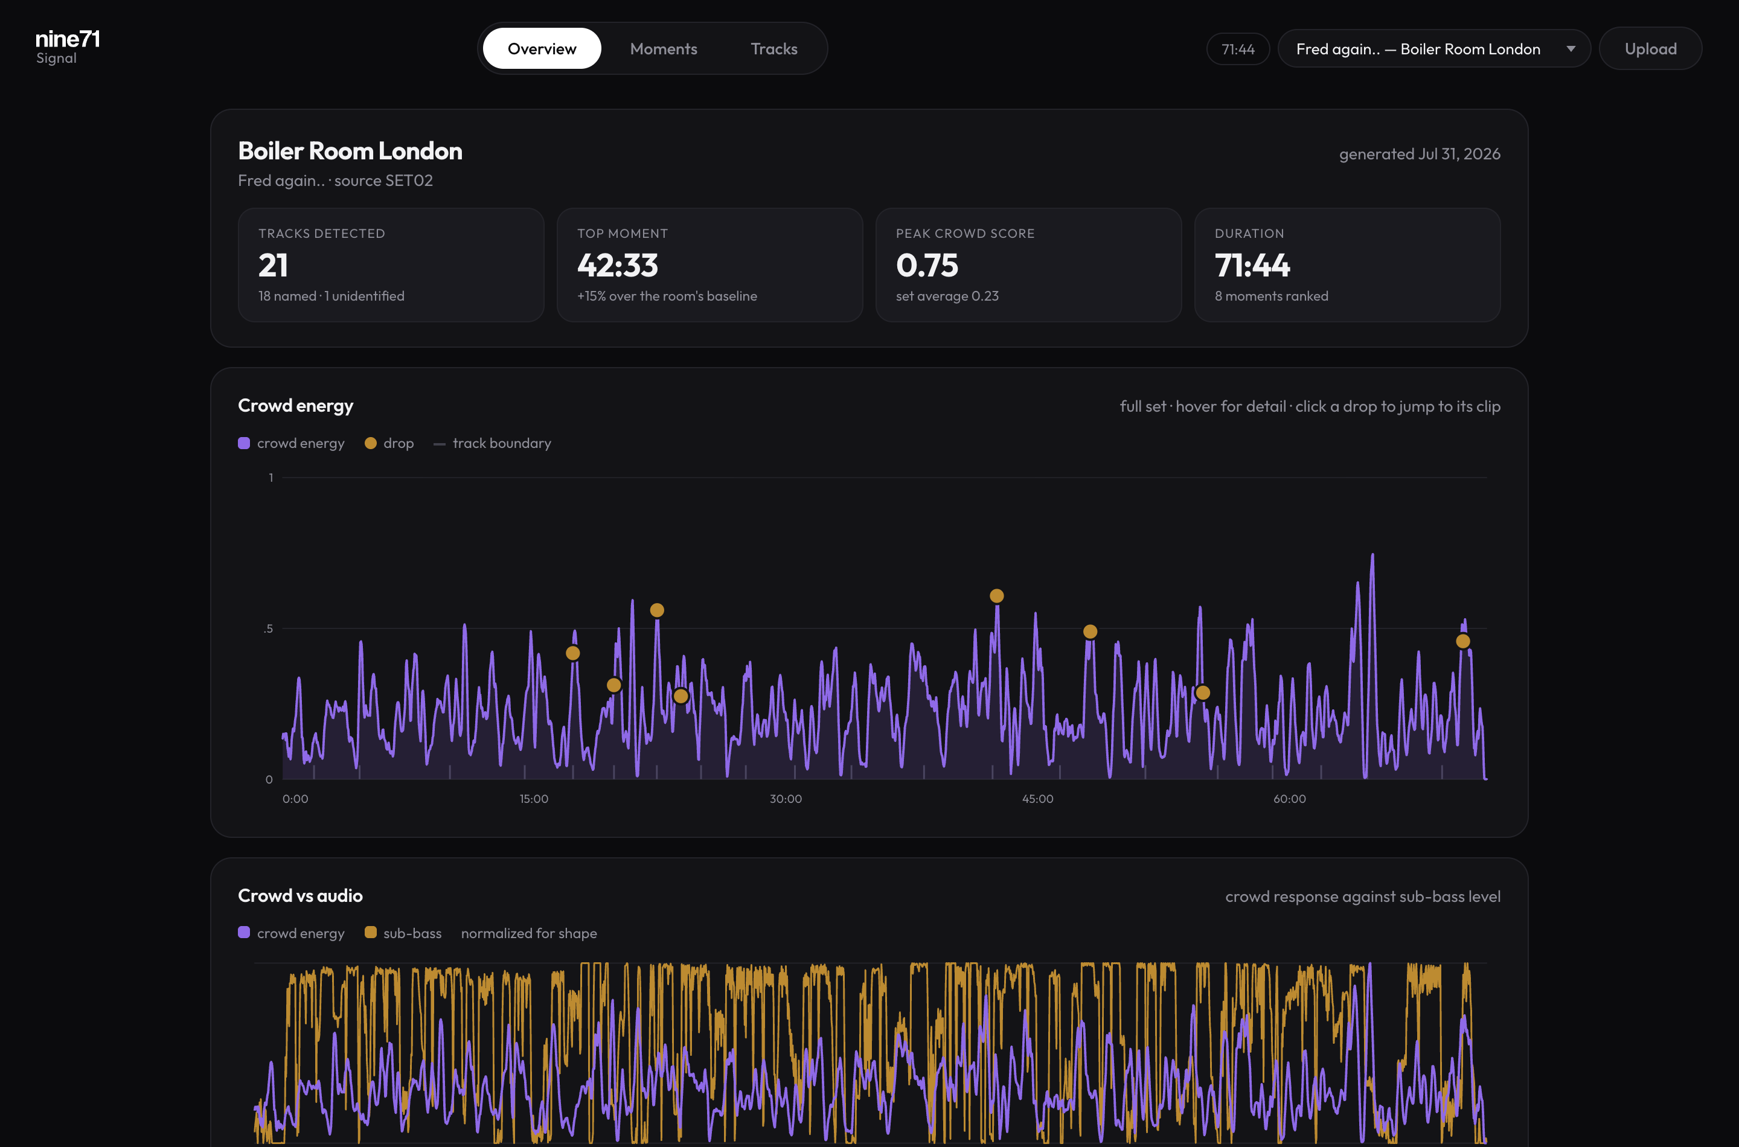
Task: Select the Peak Crowd Score 0.75 card
Action: click(1029, 265)
